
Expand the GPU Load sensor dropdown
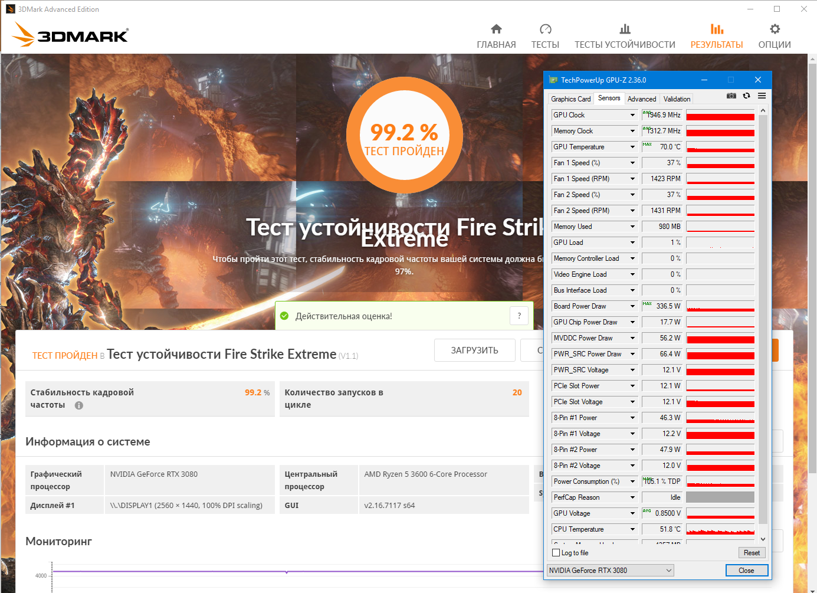[x=632, y=243]
